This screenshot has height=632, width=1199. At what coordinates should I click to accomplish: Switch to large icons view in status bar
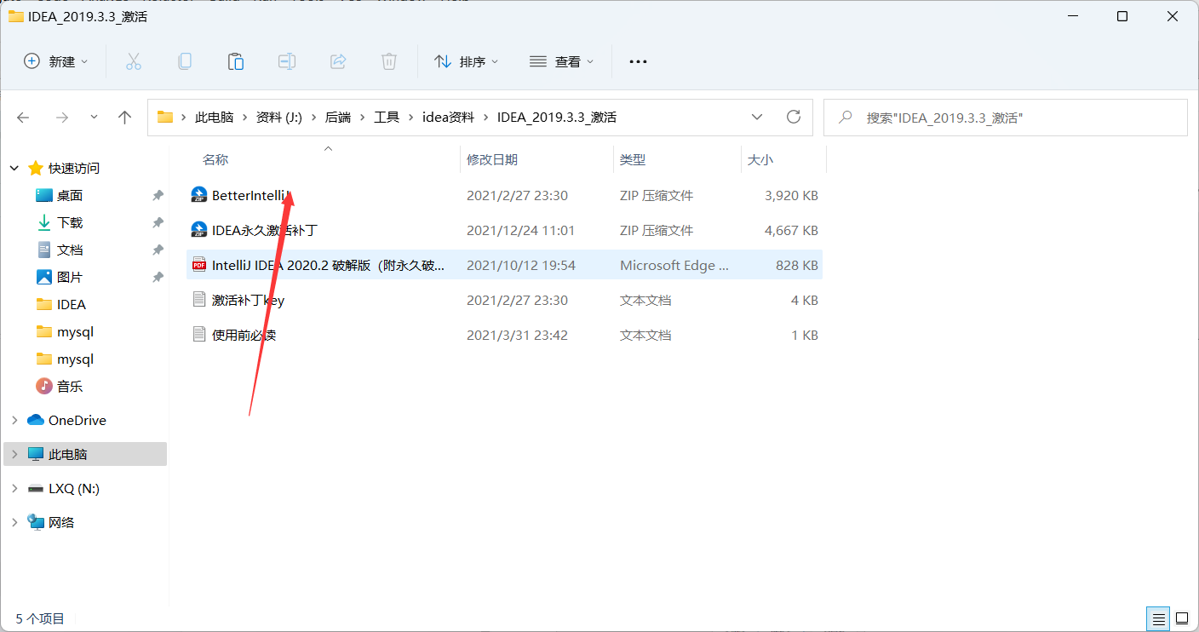(1182, 618)
